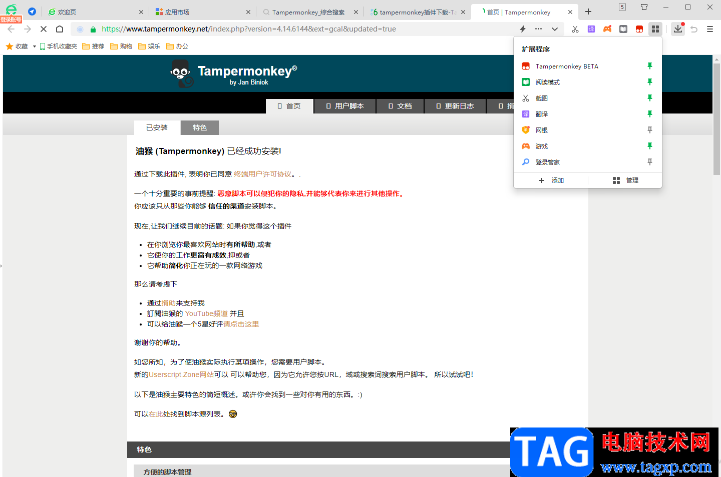
Task: Open the 文档 navigation item
Action: pyautogui.click(x=400, y=106)
